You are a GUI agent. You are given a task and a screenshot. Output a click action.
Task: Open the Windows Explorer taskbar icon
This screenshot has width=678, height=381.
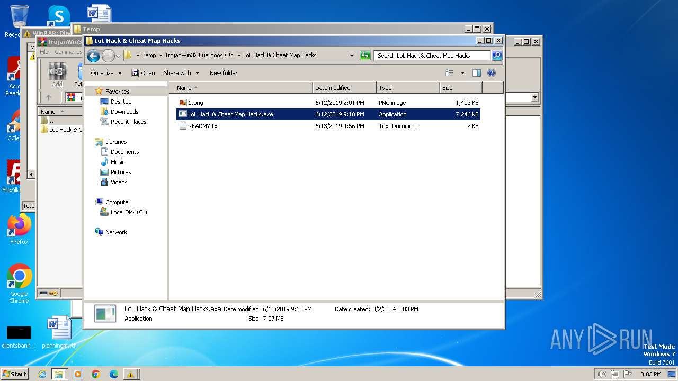click(x=59, y=374)
